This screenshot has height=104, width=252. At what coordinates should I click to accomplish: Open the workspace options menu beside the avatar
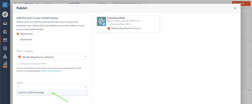(x=9, y=5)
